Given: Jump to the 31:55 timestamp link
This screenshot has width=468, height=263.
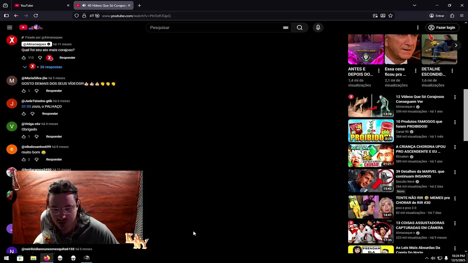Looking at the screenshot, I should coord(26,107).
